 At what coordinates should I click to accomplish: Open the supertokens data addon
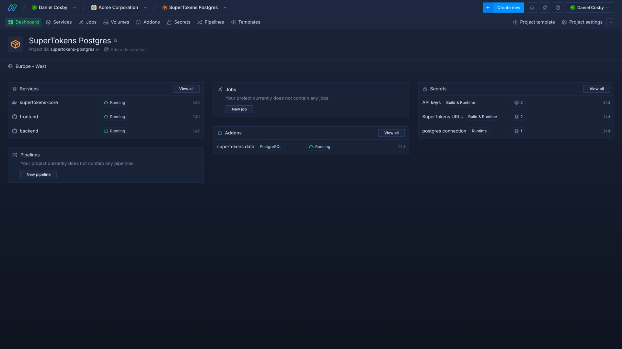pos(311,147)
